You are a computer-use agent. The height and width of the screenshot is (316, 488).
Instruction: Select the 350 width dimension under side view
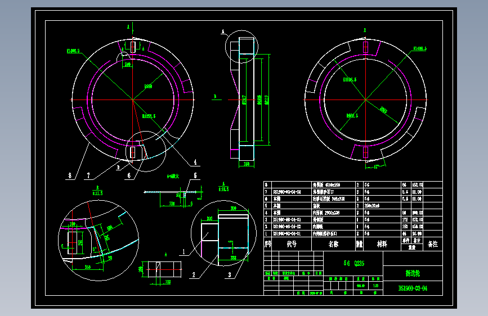(246, 164)
